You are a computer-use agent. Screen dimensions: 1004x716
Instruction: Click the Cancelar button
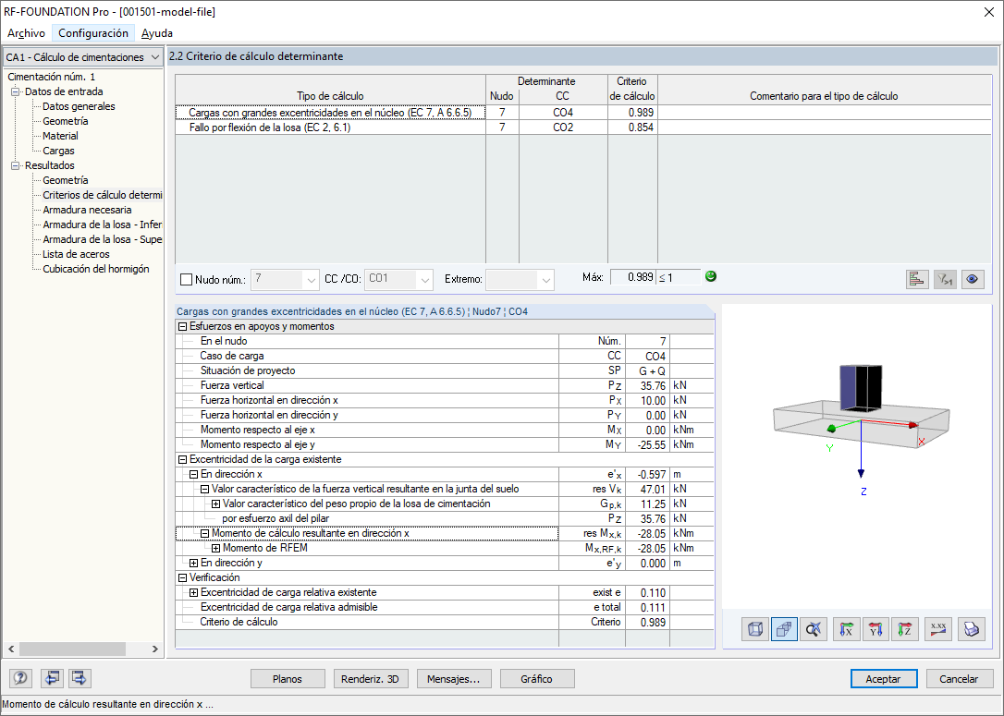tap(959, 679)
